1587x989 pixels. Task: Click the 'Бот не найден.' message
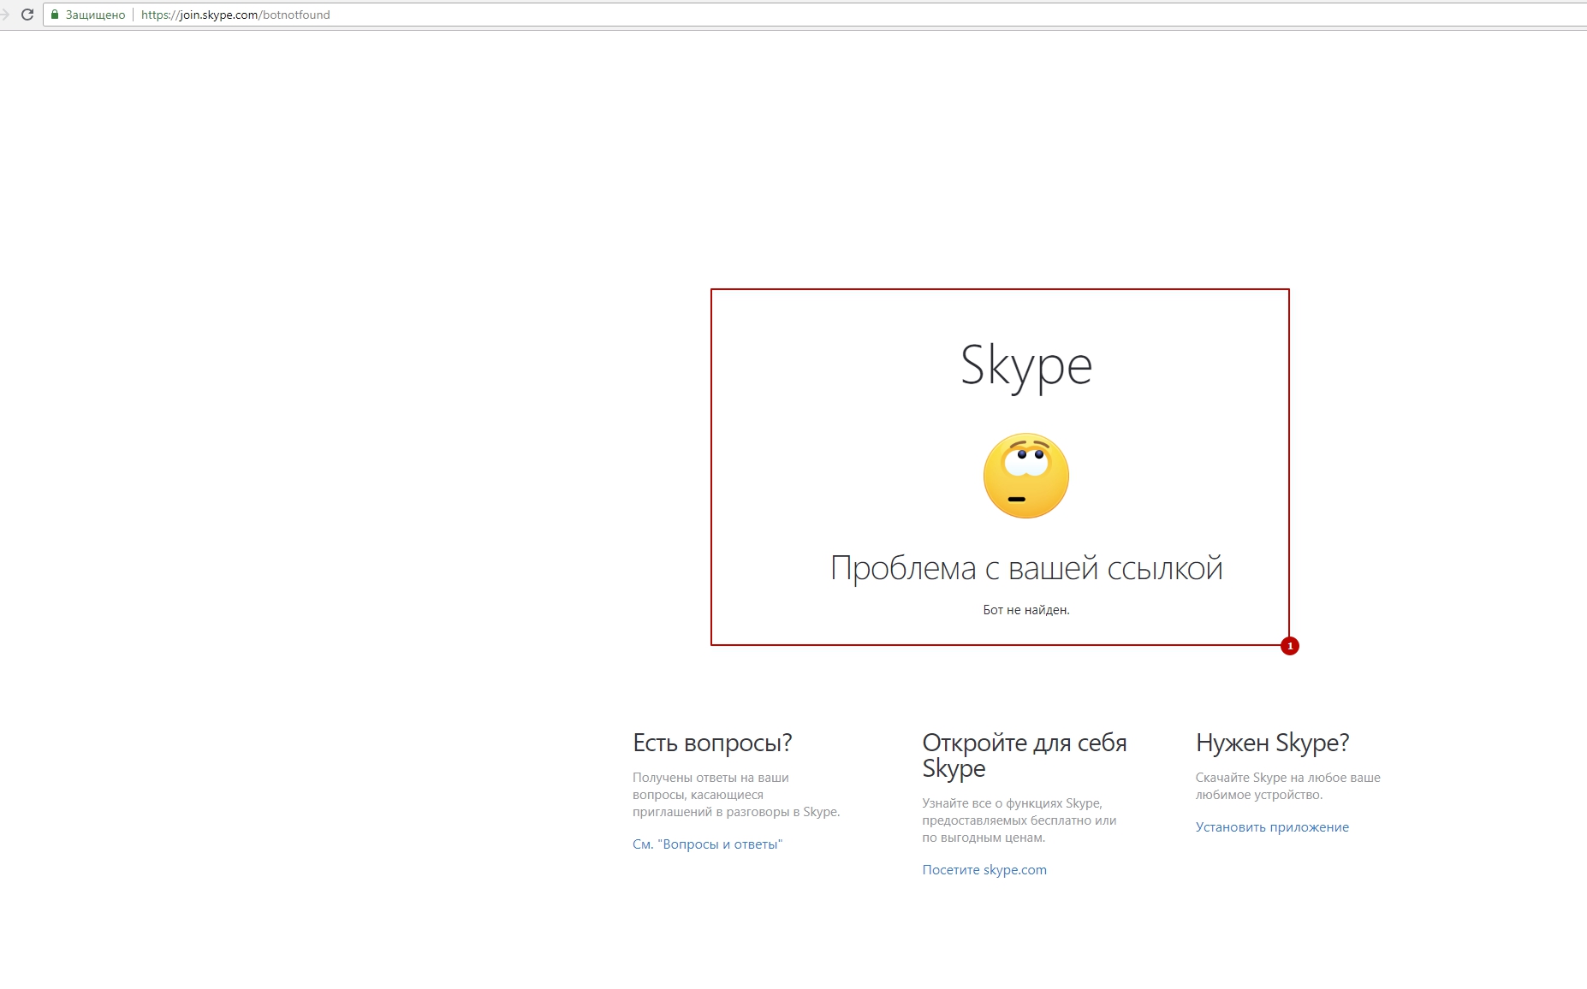(1026, 610)
